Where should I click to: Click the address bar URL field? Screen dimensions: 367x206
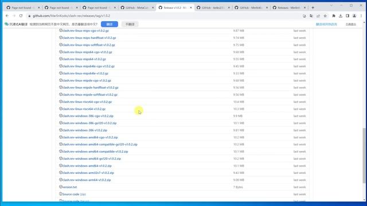pos(164,16)
